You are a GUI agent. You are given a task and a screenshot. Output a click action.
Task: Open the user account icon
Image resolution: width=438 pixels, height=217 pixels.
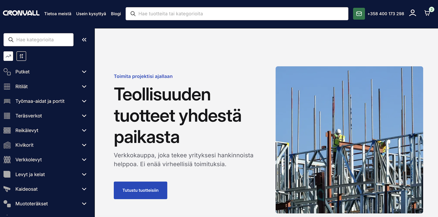tap(413, 13)
